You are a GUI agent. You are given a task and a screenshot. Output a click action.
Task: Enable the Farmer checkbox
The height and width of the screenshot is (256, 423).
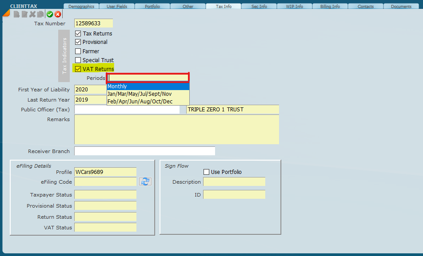(x=78, y=51)
